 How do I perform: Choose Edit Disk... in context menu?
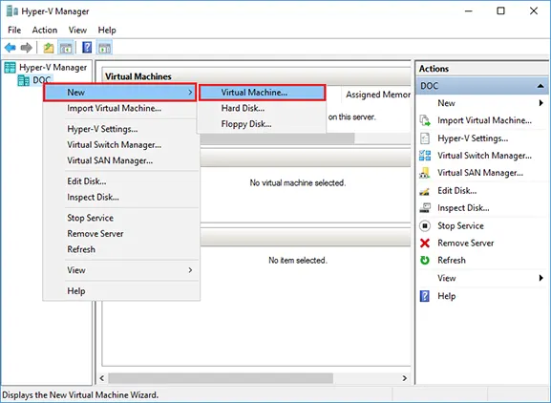121,181
